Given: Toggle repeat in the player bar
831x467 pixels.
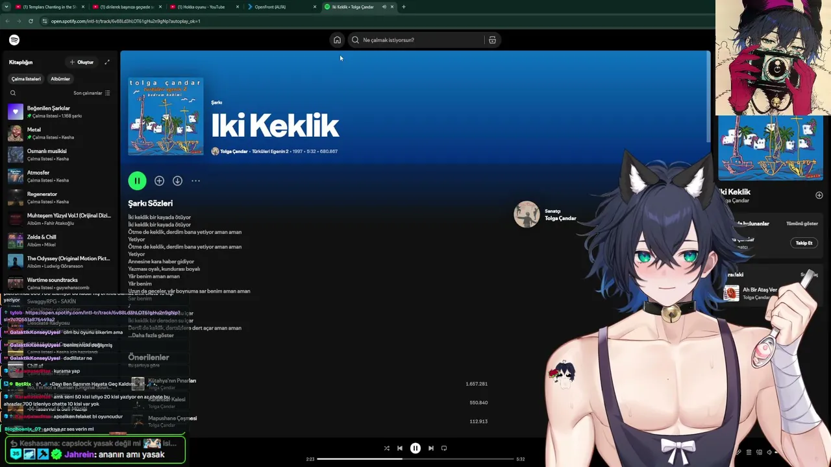Looking at the screenshot, I should pyautogui.click(x=444, y=448).
